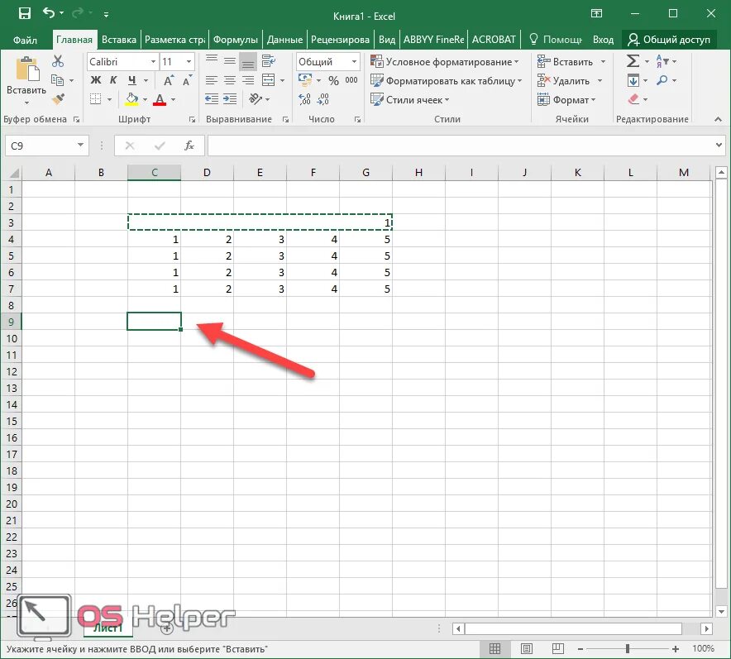Click the AutoSum sigma icon

coord(633,61)
